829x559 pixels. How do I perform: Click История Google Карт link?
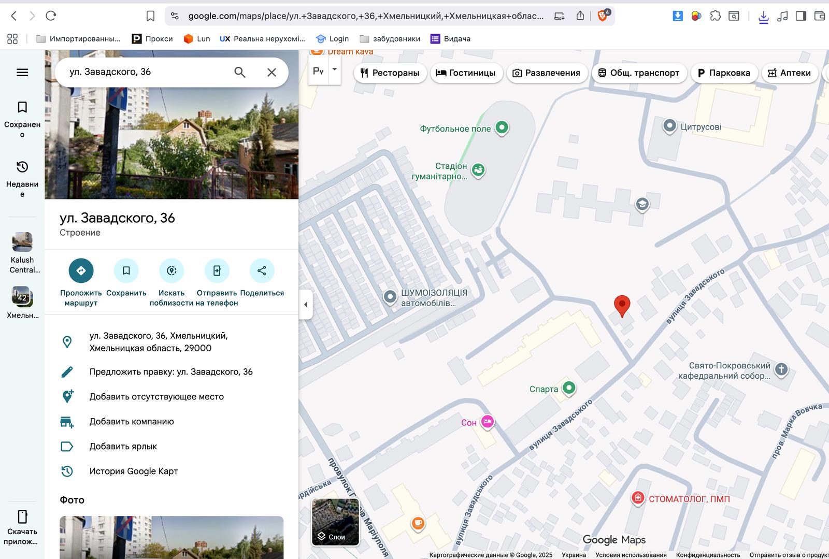134,471
